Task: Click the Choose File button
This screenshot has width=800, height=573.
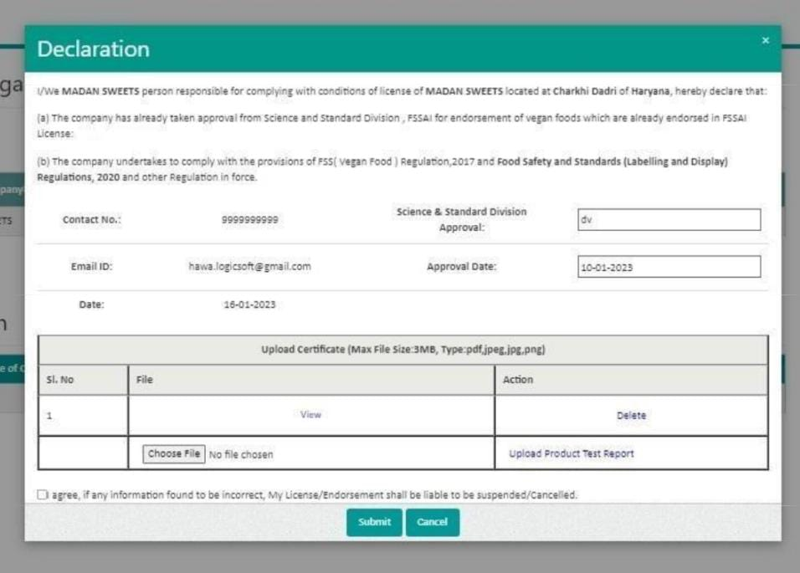Action: [x=174, y=453]
